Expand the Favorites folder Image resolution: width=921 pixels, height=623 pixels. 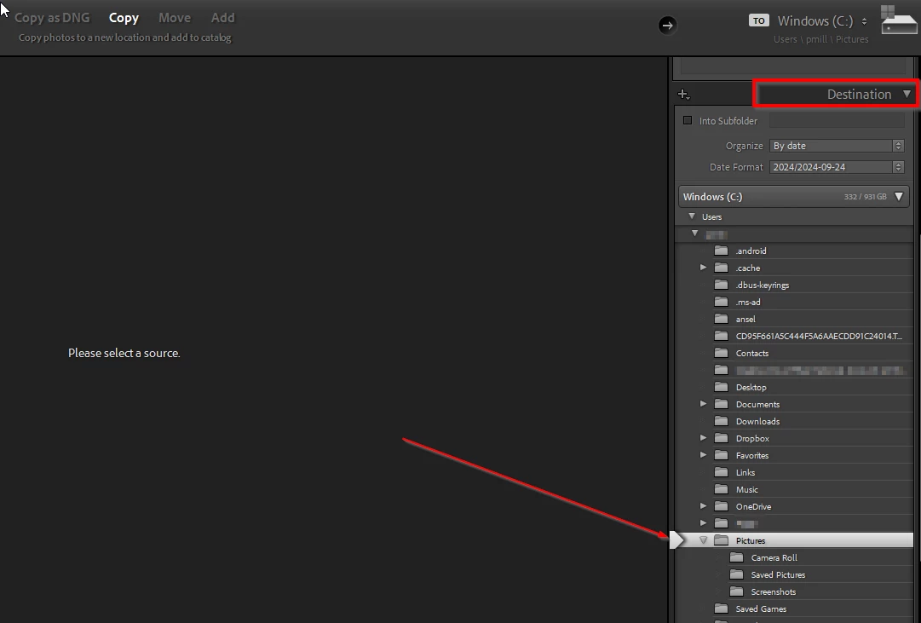(x=703, y=455)
